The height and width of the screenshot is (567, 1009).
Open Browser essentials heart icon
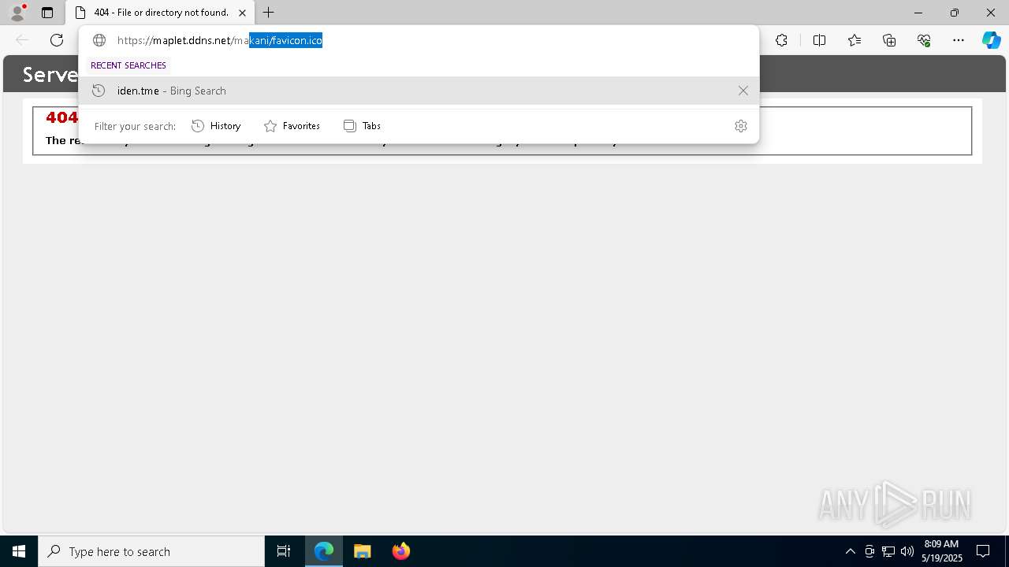(924, 40)
